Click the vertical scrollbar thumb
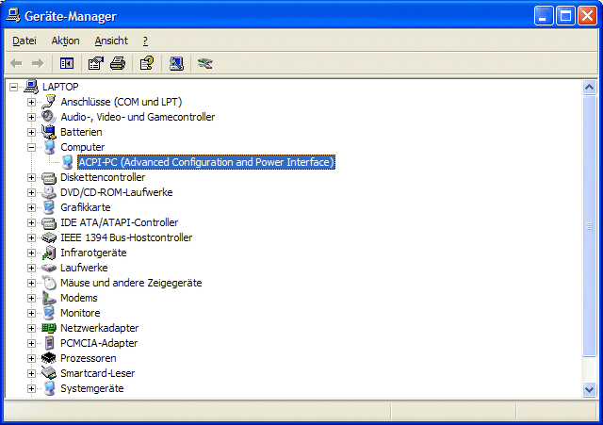The image size is (603, 425). pos(589,226)
